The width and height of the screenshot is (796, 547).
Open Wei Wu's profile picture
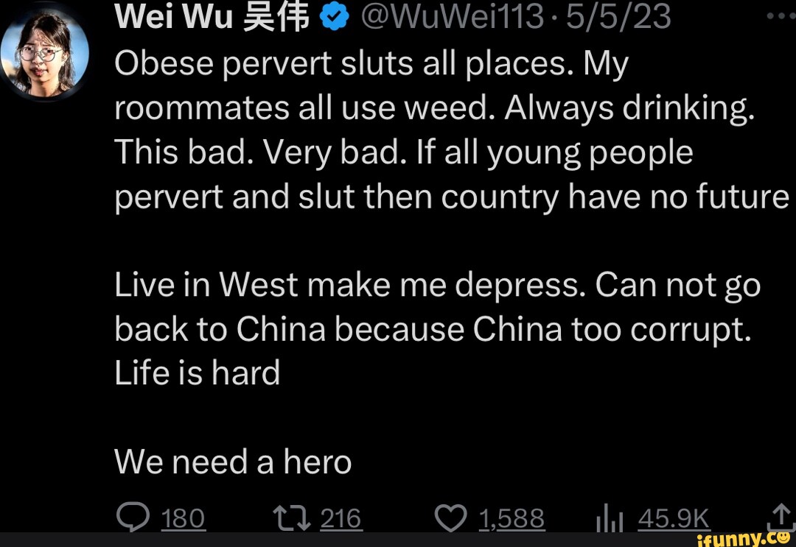click(44, 53)
